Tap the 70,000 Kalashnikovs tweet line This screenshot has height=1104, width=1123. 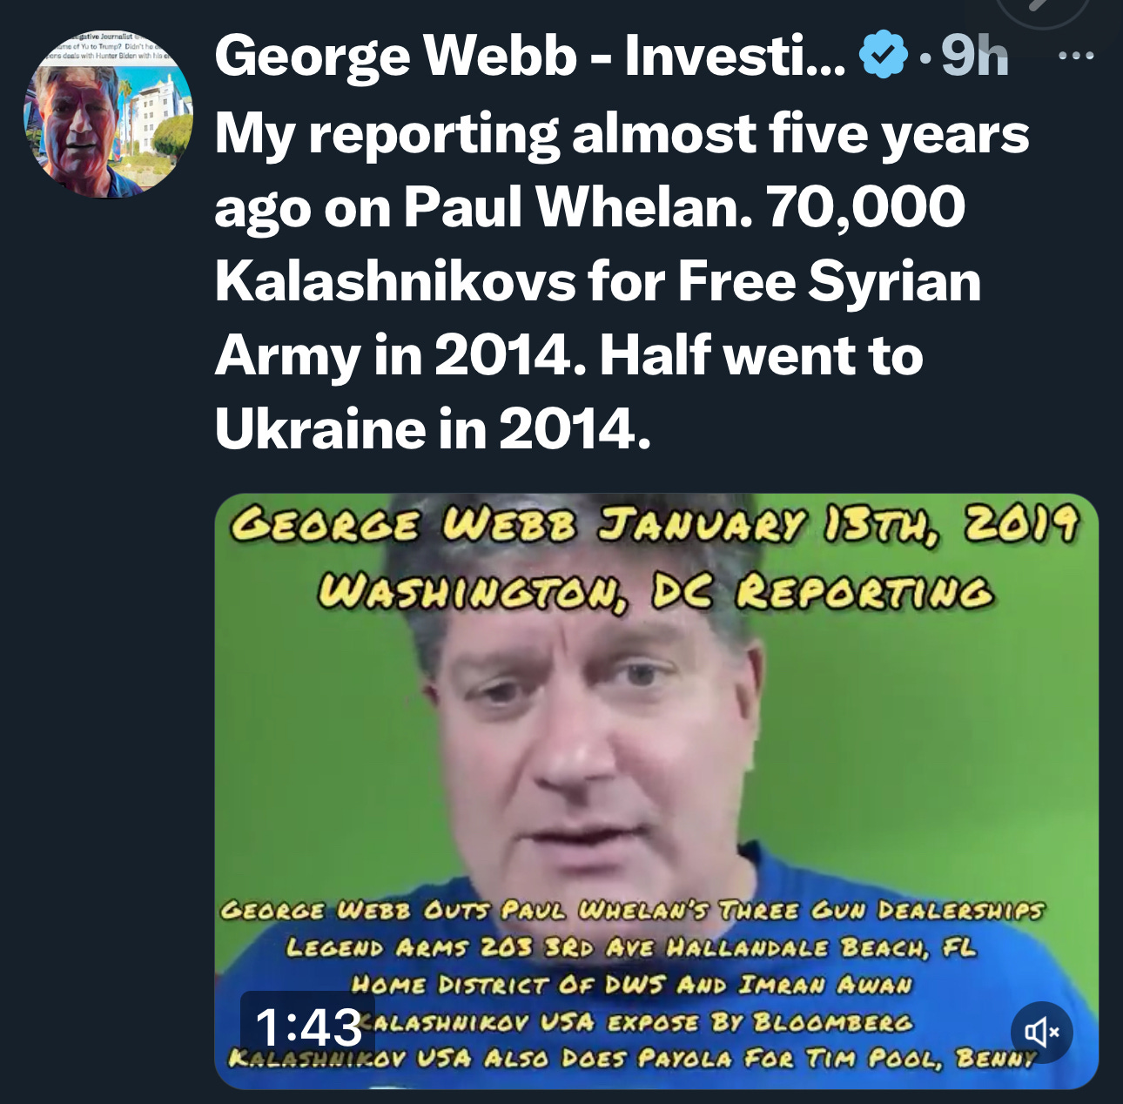pyautogui.click(x=598, y=281)
